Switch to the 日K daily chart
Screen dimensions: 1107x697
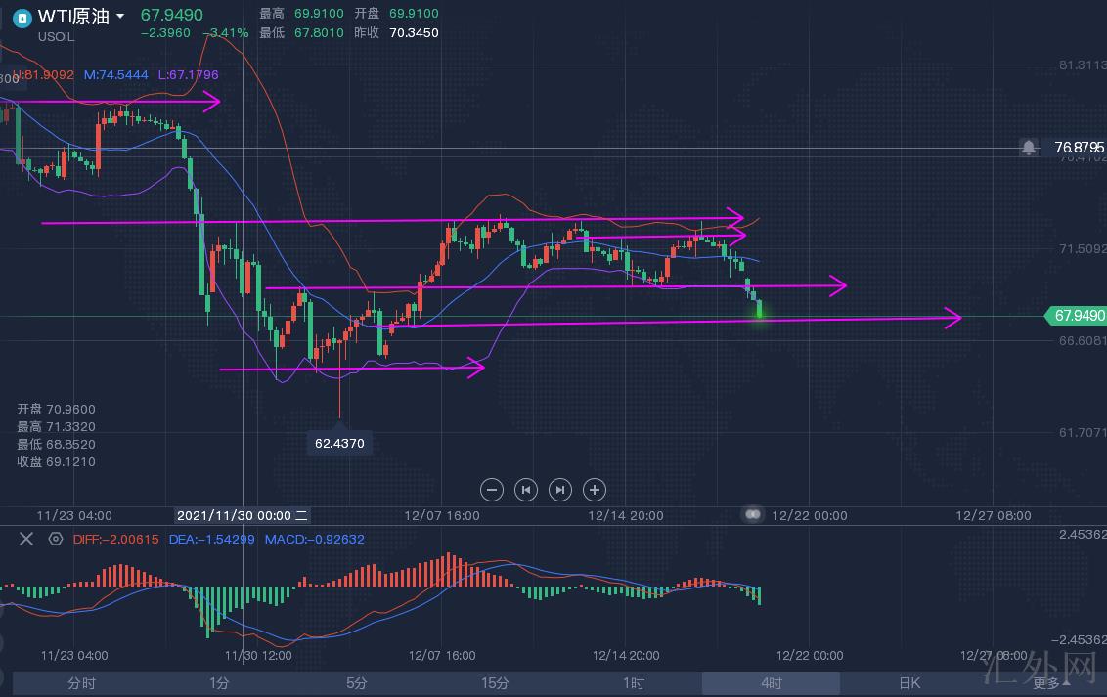pos(908,683)
